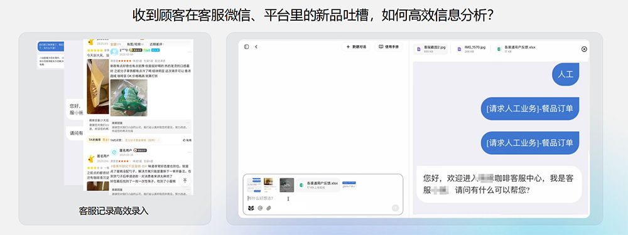Click the 人工 chat bubble
The width and height of the screenshot is (628, 235).
tap(565, 75)
